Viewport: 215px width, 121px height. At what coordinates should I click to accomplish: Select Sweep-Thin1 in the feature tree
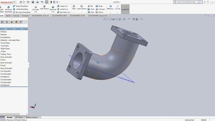[6, 54]
